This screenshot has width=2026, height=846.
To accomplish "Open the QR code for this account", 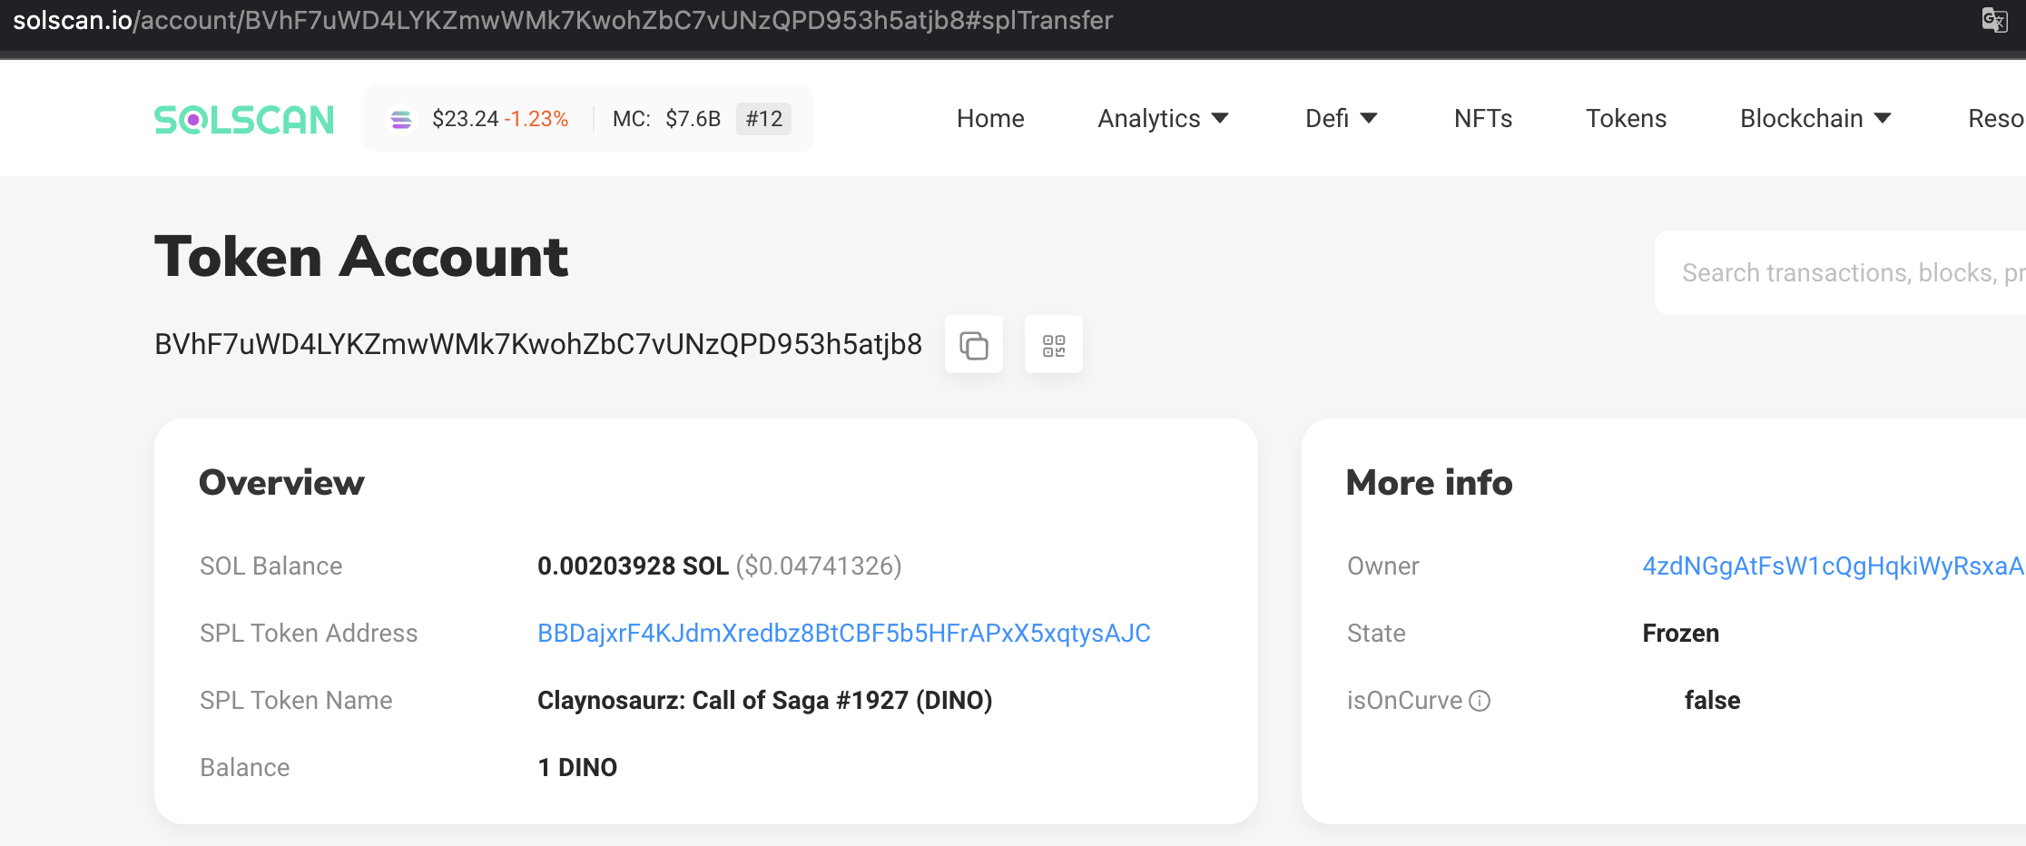I will click(1053, 344).
